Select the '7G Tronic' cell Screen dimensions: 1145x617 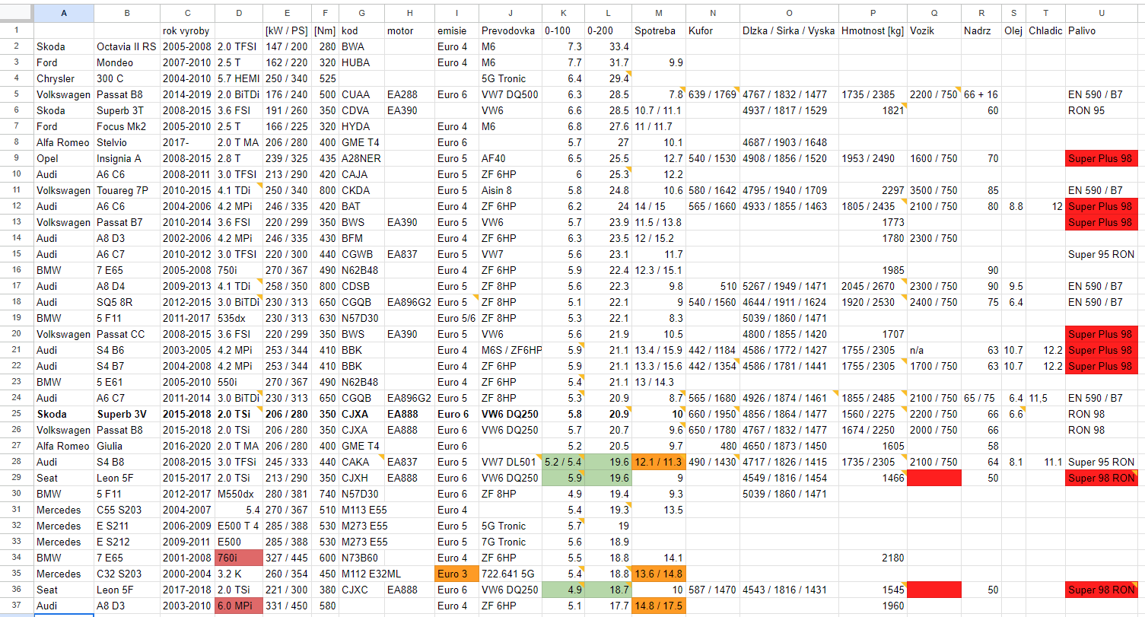[x=510, y=542]
